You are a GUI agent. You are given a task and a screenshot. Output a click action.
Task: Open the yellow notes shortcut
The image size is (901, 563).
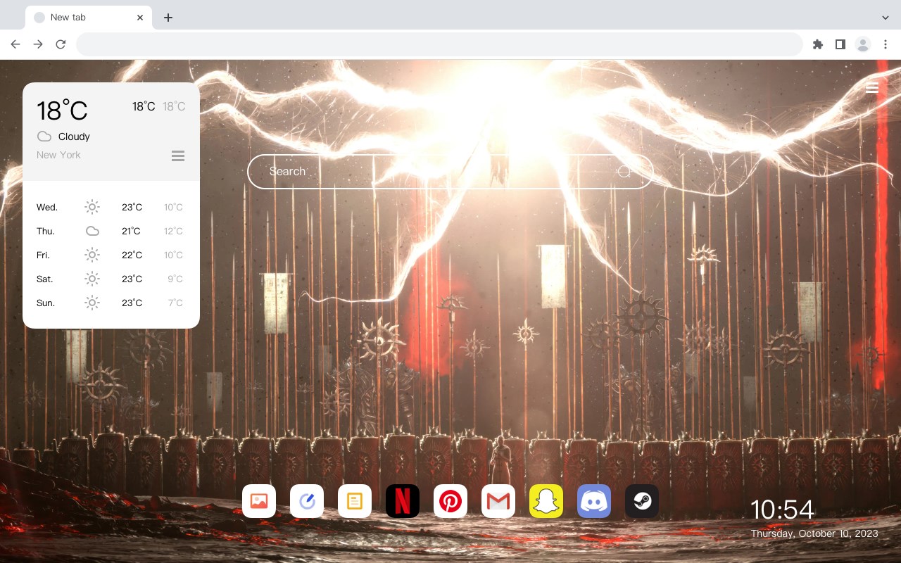pos(355,501)
